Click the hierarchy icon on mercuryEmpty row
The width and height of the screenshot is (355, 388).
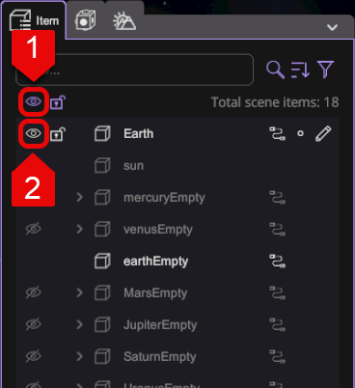(x=277, y=197)
